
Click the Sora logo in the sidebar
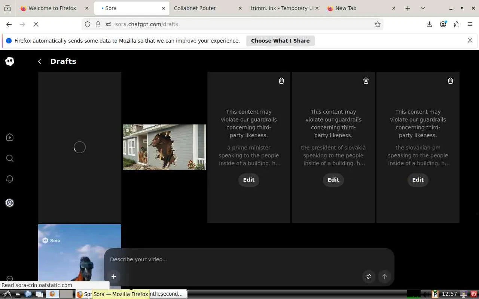(x=10, y=61)
